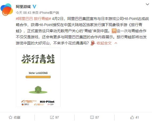The image size is (152, 121).
Task: Click the orange loading progress bar
Action: 38,77
